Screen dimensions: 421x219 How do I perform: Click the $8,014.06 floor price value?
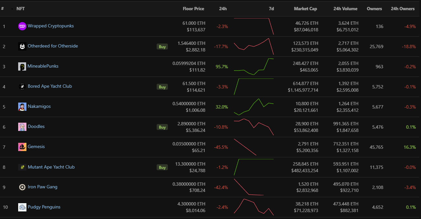coord(196,210)
